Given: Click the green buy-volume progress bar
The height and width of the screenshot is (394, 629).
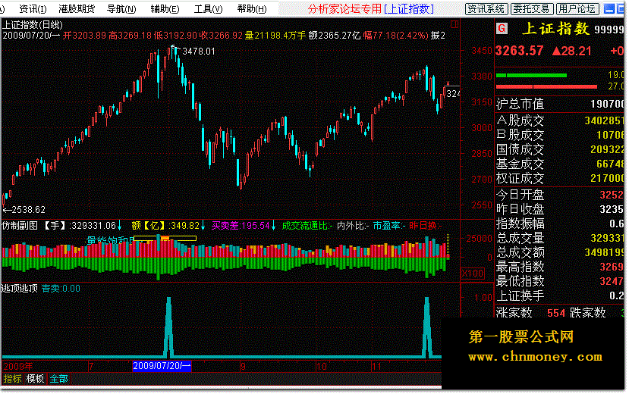Looking at the screenshot, I should tap(531, 75).
